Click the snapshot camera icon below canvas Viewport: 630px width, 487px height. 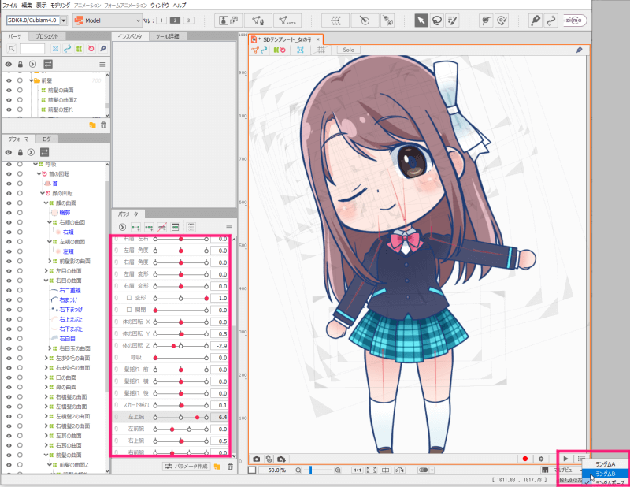click(257, 459)
